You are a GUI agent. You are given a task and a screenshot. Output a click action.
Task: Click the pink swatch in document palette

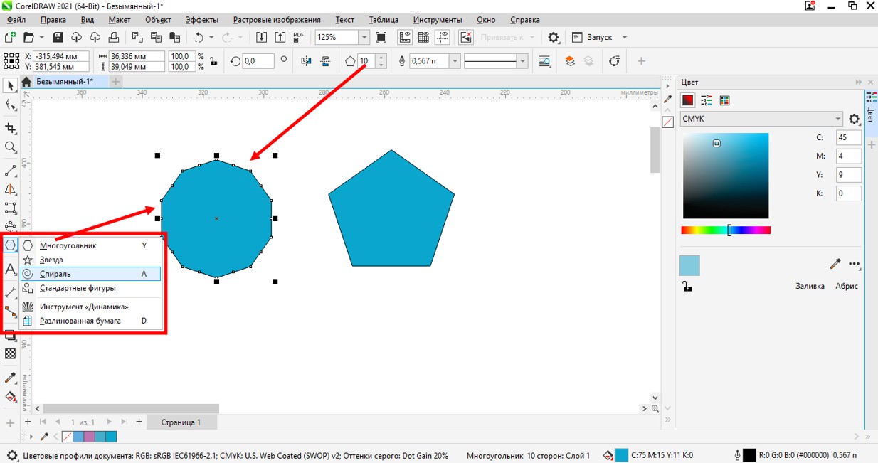point(89,437)
